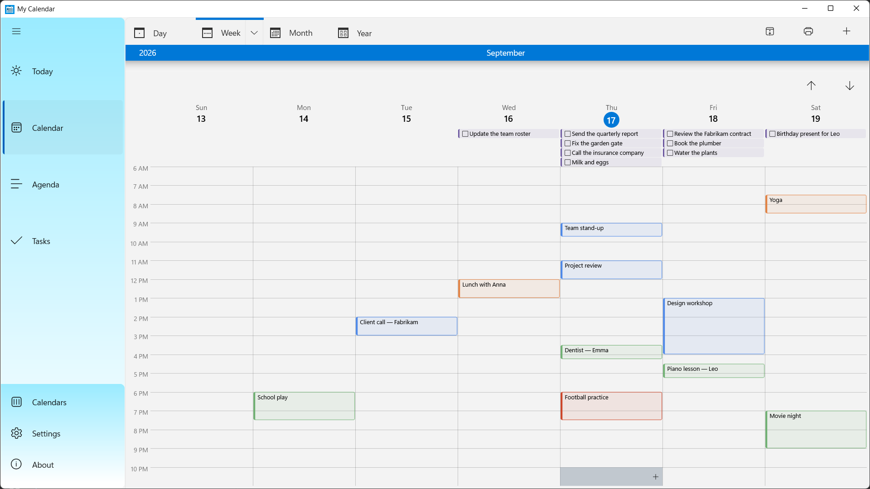This screenshot has width=870, height=489.
Task: Check off Send the quarterly report
Action: (x=567, y=134)
